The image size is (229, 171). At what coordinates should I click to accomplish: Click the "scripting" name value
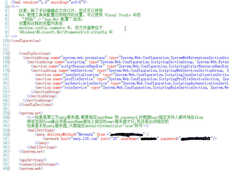[x=76, y=62]
